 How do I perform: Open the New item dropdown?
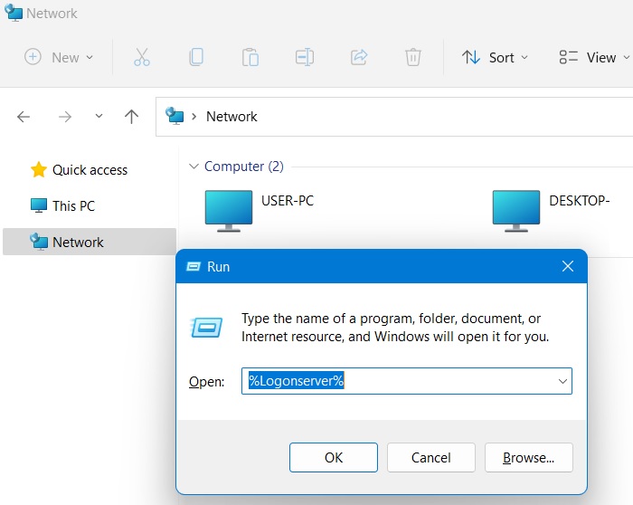(59, 57)
